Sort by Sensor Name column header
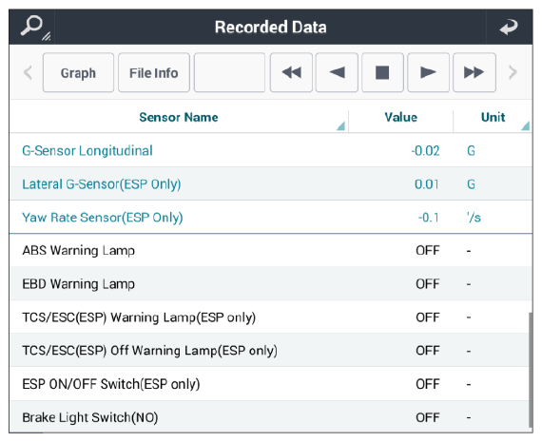 [179, 118]
